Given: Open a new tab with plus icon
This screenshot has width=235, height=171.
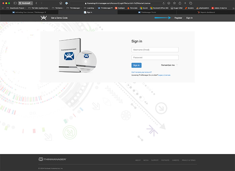Looking at the screenshot, I should tap(185, 3).
